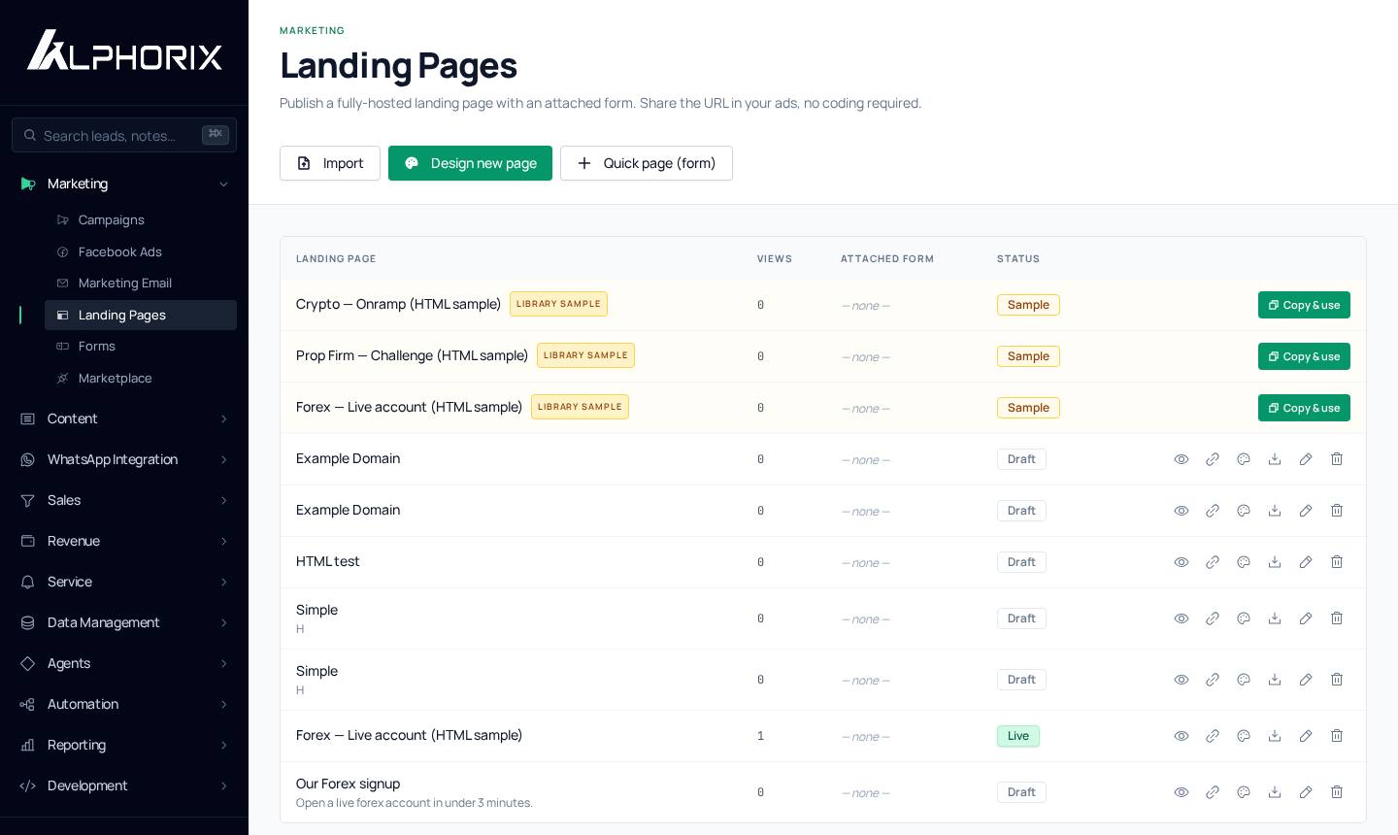Open the Marketing Email page
1398x835 pixels.
(x=141, y=284)
